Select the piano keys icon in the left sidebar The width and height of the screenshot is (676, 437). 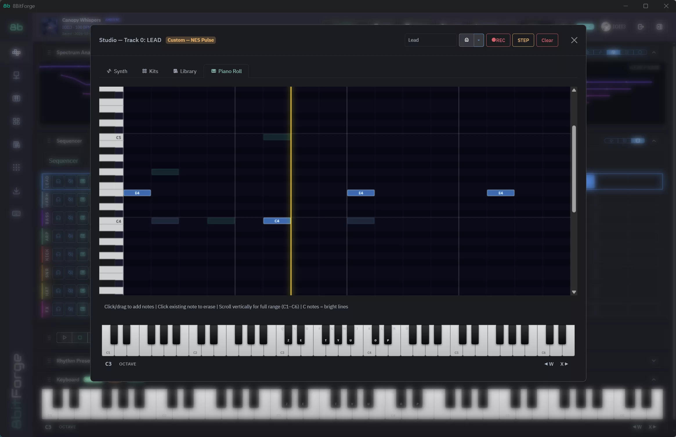pyautogui.click(x=17, y=98)
